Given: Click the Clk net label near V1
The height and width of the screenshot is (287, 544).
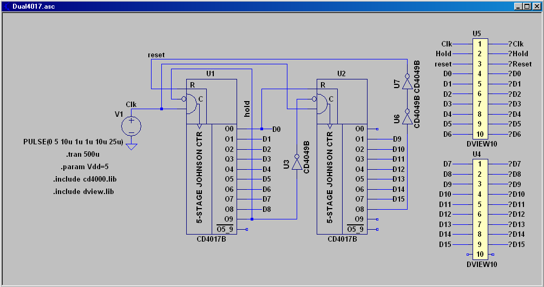Looking at the screenshot, I should (x=131, y=104).
